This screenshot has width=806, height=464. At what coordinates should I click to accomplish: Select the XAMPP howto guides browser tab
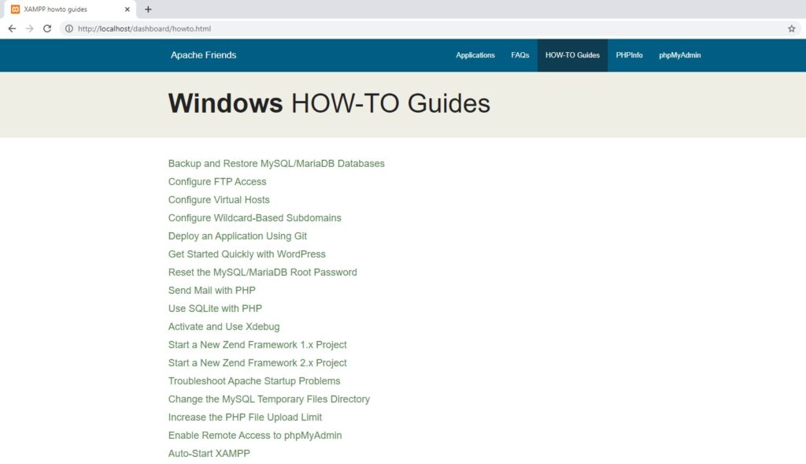pyautogui.click(x=70, y=9)
